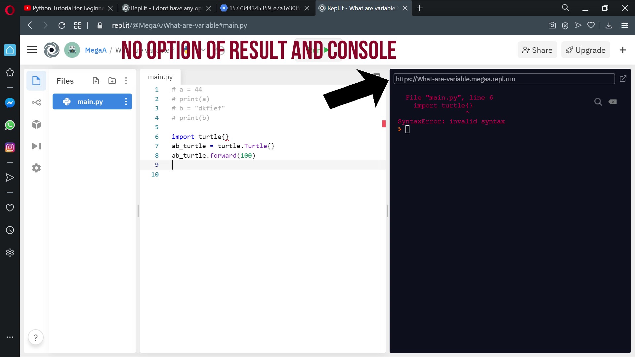The width and height of the screenshot is (635, 357).
Task: Open Repl settings gear icon
Action: pyautogui.click(x=36, y=168)
